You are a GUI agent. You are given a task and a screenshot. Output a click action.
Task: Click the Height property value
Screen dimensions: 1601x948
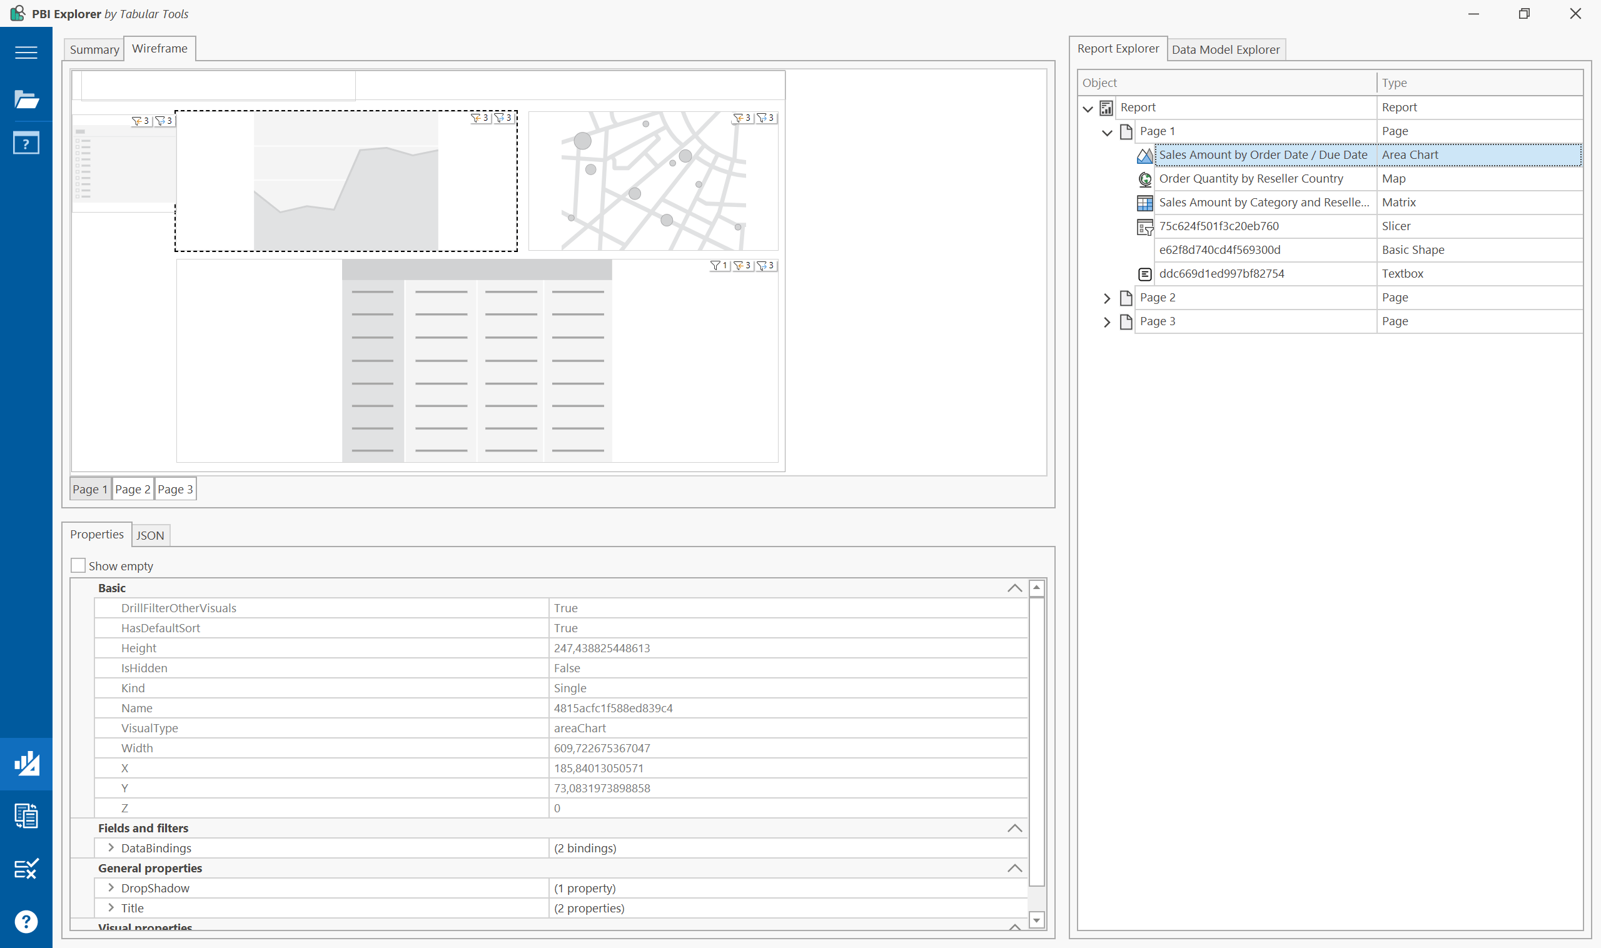788,648
